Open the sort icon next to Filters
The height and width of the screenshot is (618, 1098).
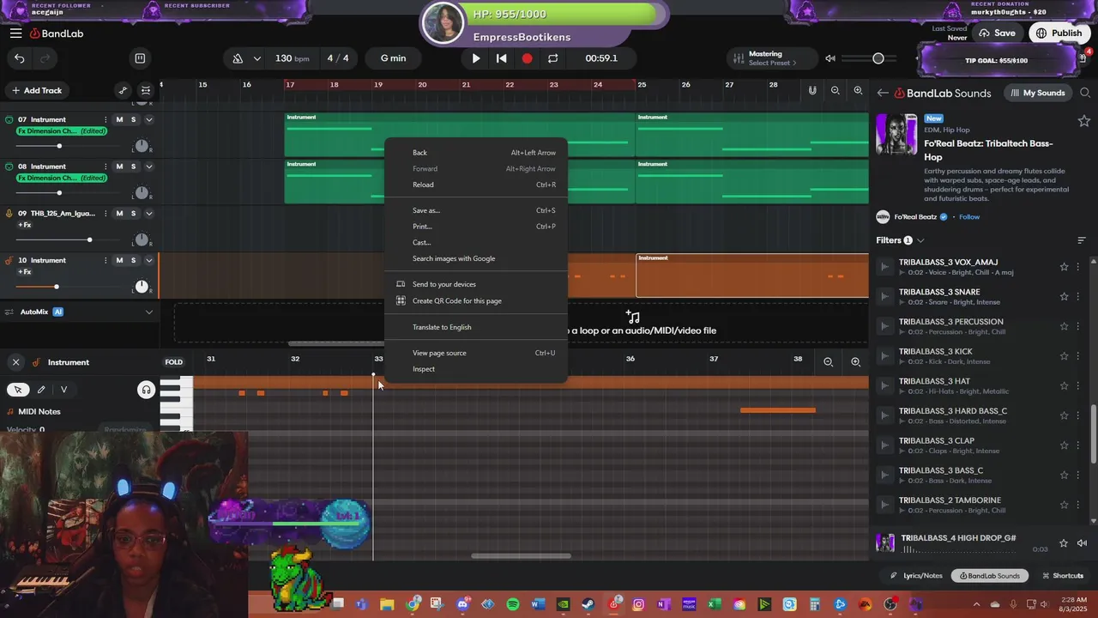point(1081,240)
